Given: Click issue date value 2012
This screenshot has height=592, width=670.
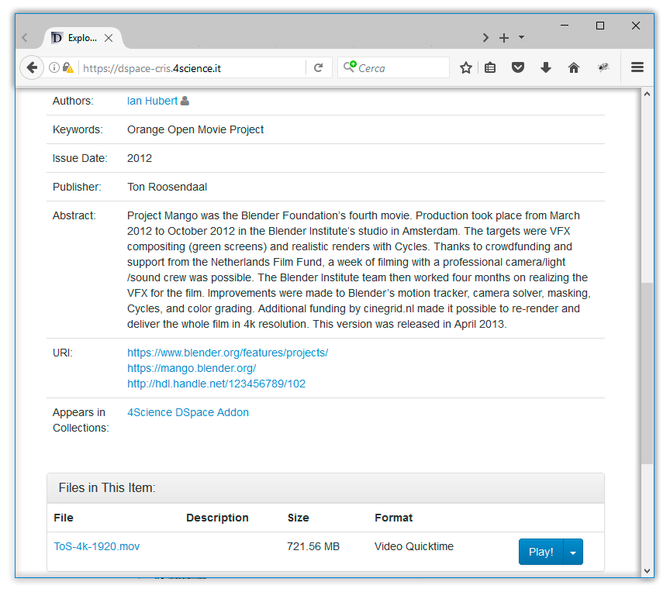Looking at the screenshot, I should (x=140, y=158).
